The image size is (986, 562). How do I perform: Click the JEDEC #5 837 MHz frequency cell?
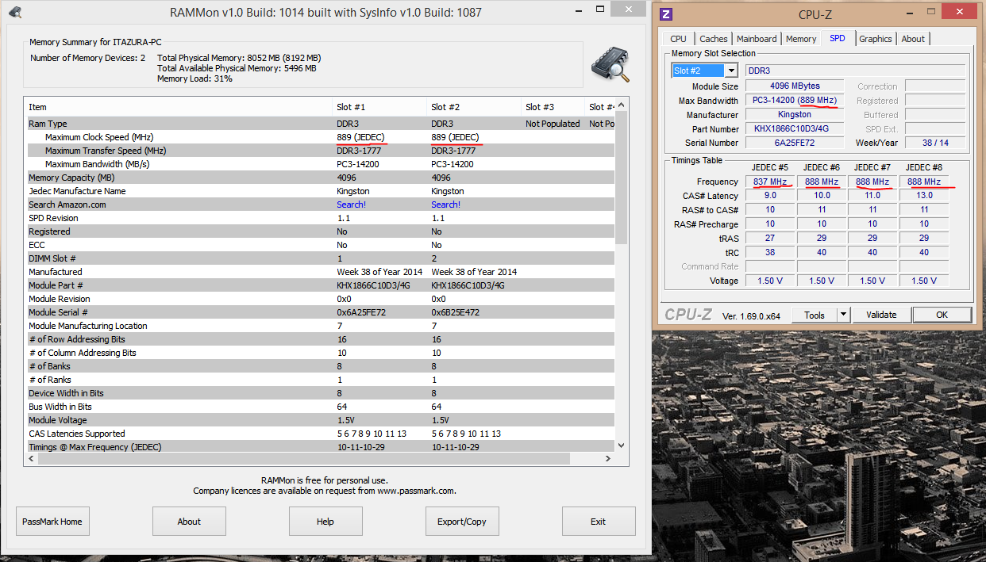770,182
